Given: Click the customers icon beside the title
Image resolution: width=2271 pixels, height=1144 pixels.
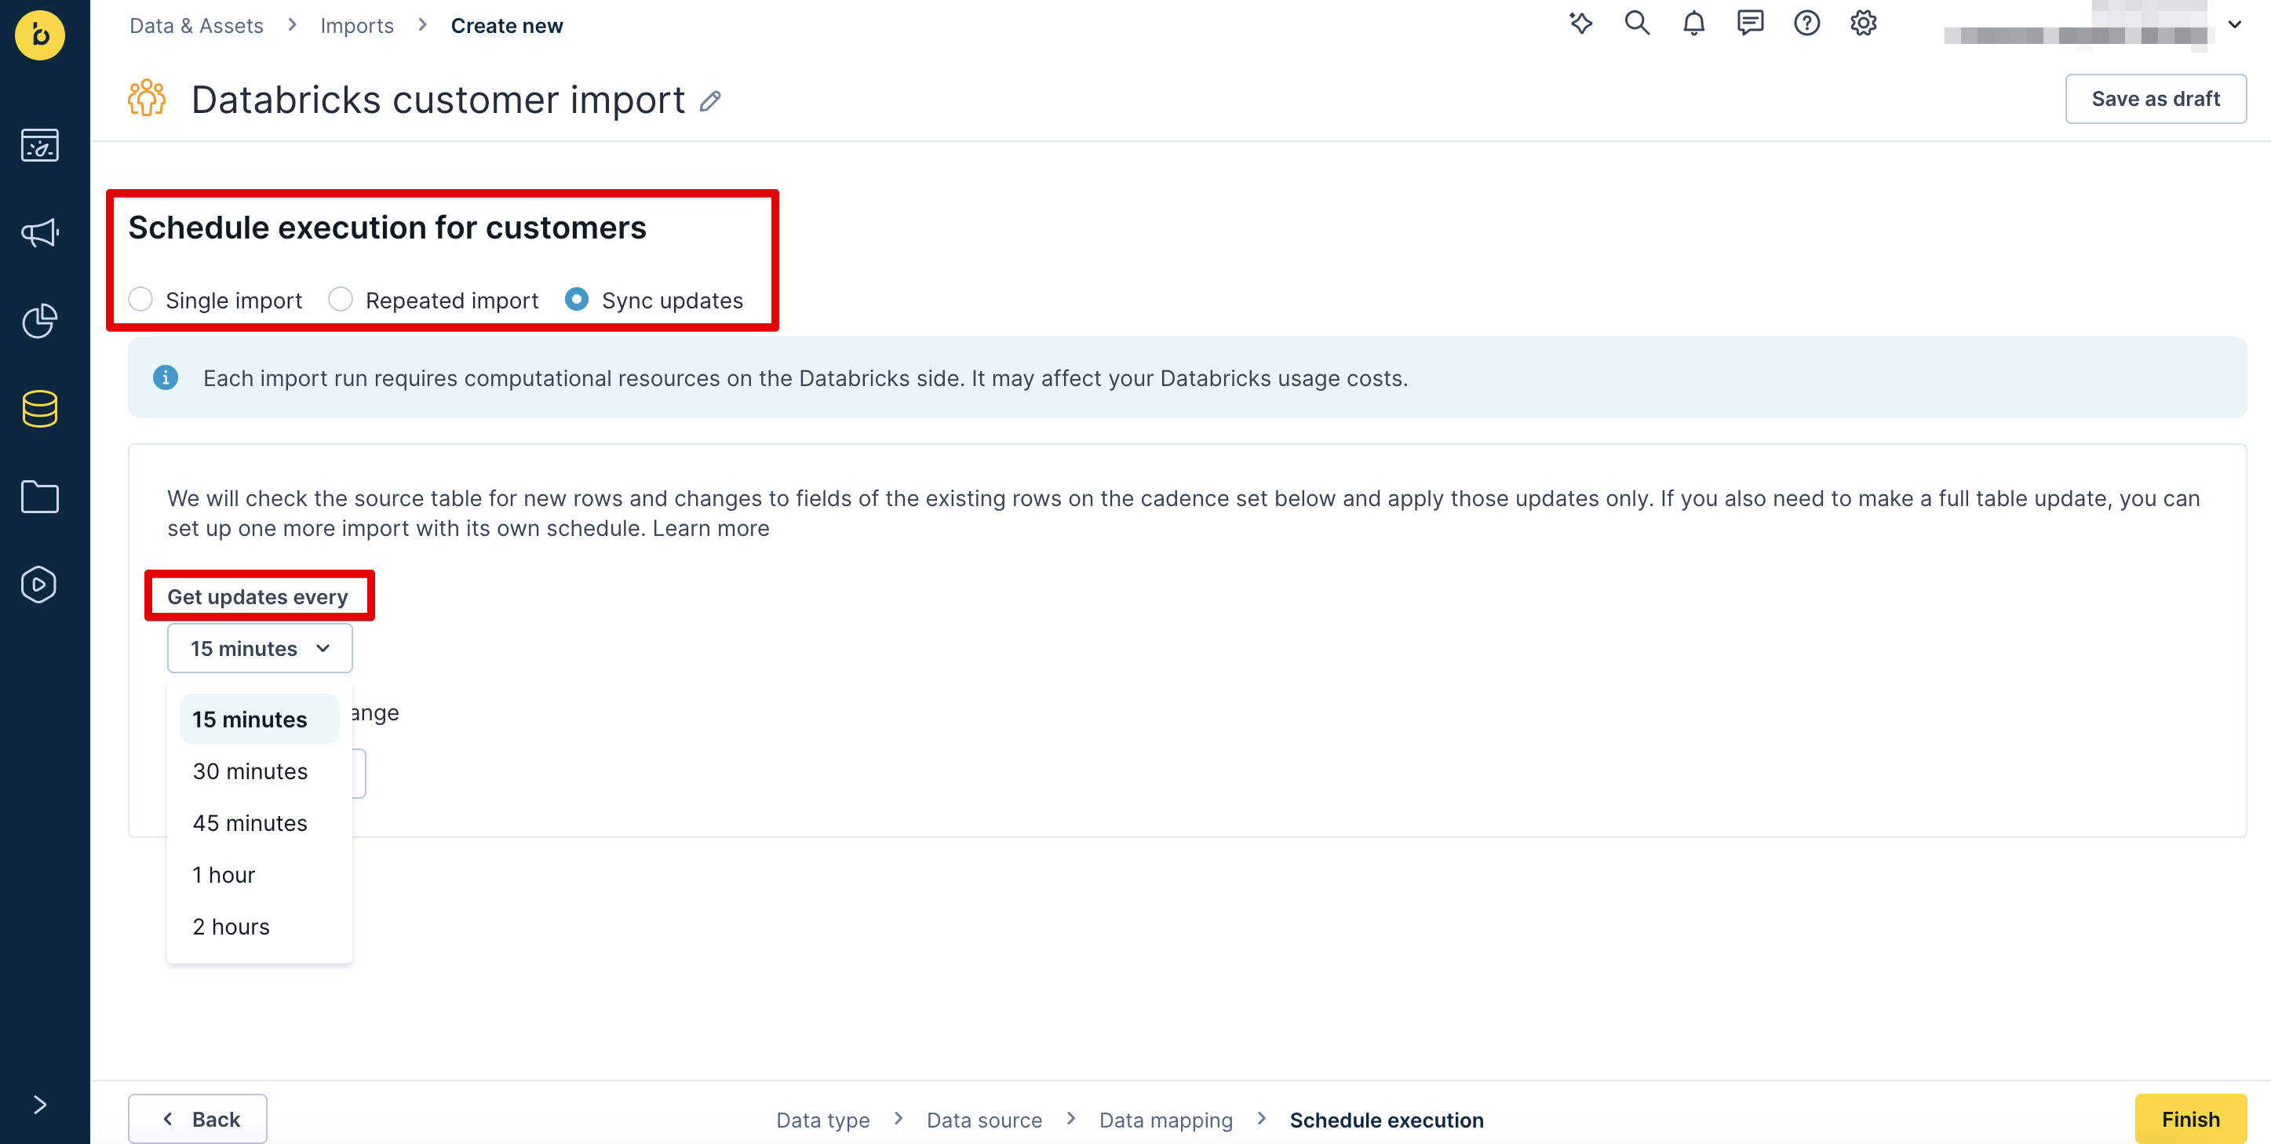Looking at the screenshot, I should click(x=146, y=98).
